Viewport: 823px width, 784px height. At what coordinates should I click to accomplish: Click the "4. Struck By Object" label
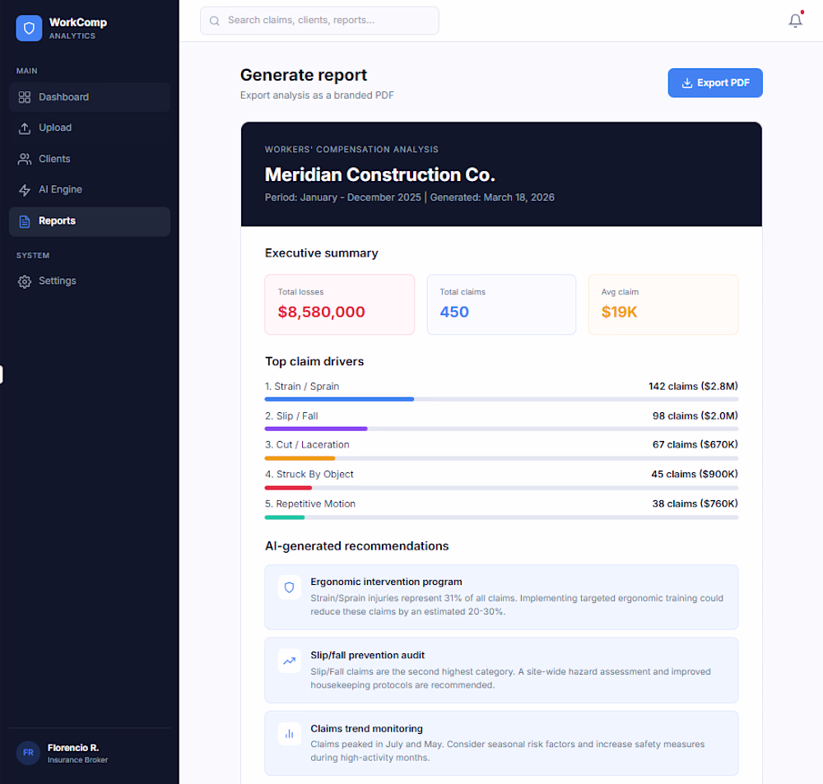click(x=309, y=474)
